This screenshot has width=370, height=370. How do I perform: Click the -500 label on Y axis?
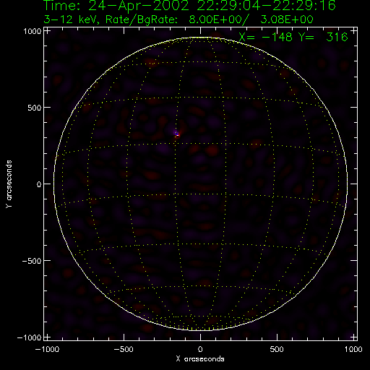tap(32, 261)
